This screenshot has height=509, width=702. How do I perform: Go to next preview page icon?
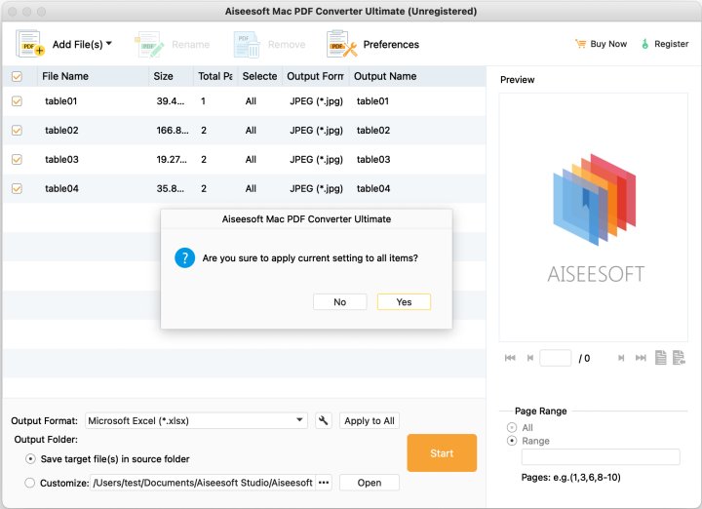pos(621,358)
